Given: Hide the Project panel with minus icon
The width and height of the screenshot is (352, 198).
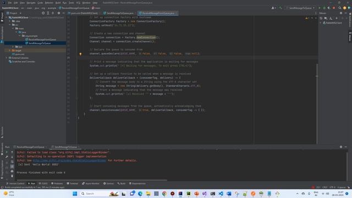Looking at the screenshot, I should click(64, 13).
